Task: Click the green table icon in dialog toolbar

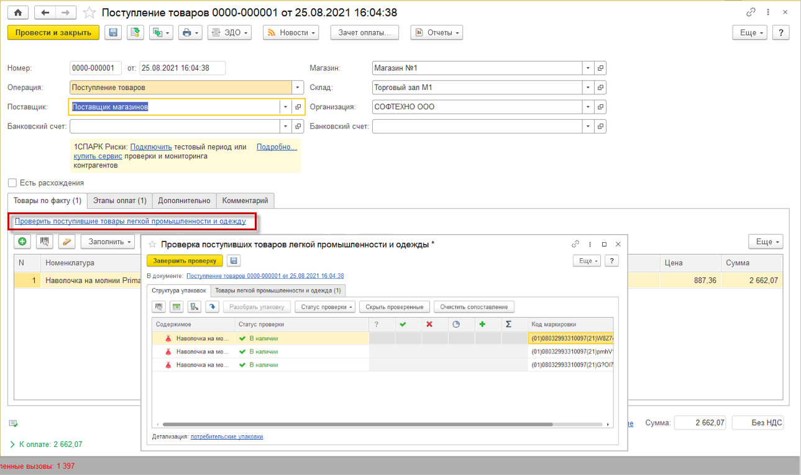Action: [x=177, y=307]
